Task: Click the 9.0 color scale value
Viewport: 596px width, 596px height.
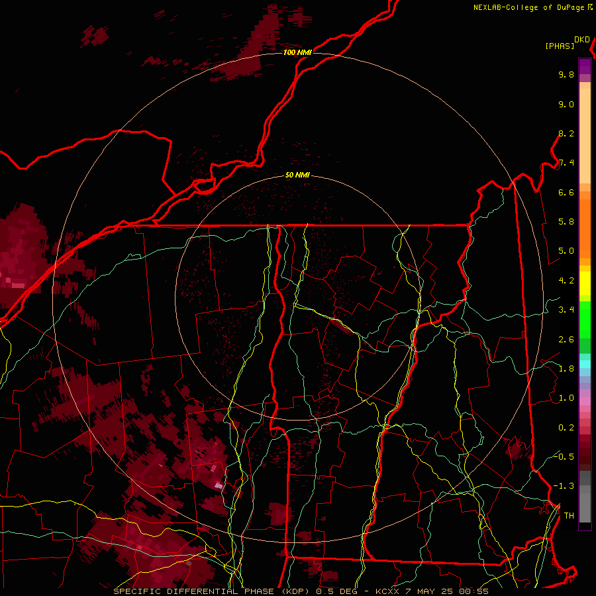Action: click(x=566, y=104)
